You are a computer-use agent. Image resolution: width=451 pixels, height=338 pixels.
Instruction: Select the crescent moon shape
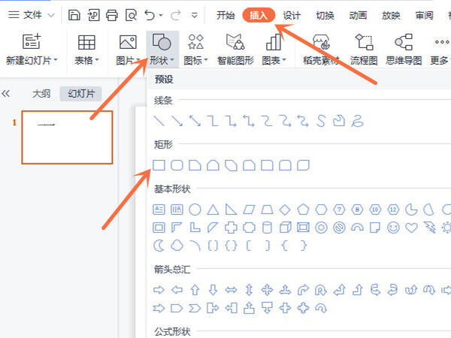[159, 246]
